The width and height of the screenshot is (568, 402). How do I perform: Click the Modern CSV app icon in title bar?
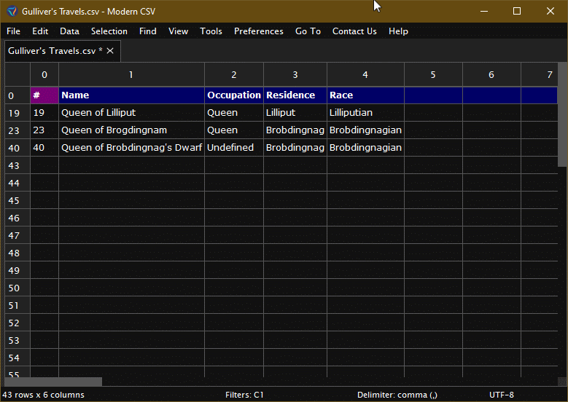[12, 11]
